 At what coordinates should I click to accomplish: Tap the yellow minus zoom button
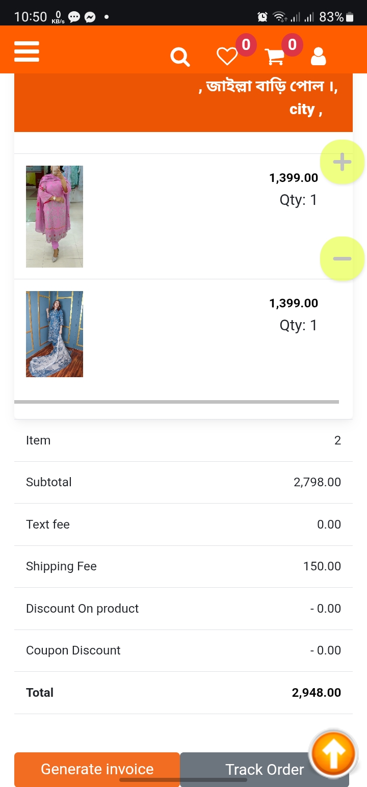(x=342, y=259)
